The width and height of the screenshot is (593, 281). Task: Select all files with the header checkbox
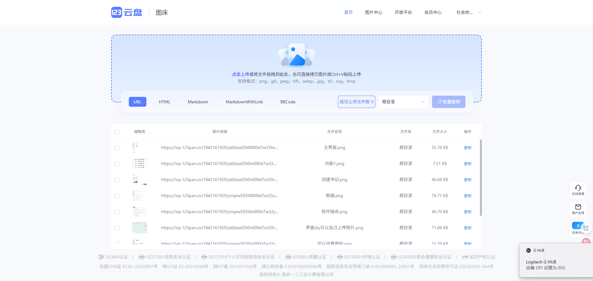pyautogui.click(x=117, y=131)
